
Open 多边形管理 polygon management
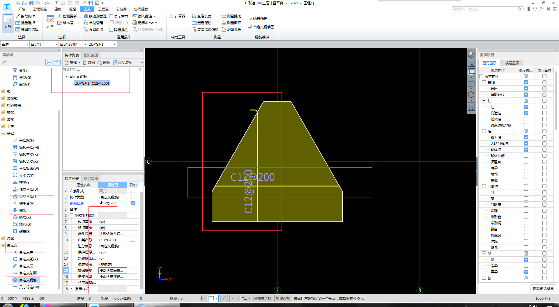click(95, 16)
